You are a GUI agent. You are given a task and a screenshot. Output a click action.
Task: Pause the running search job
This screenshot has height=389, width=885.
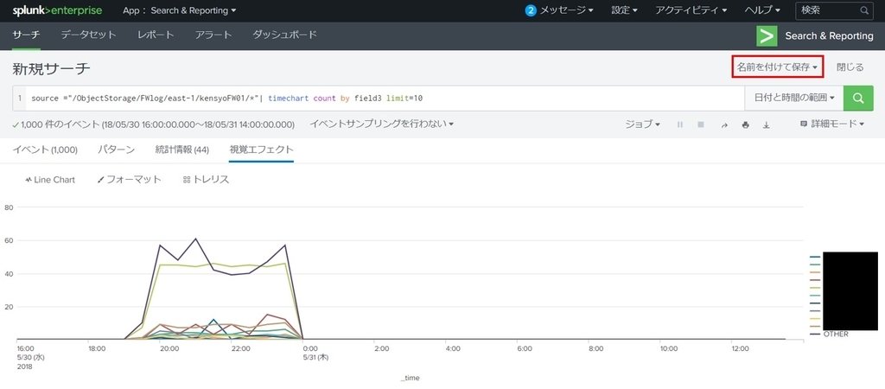point(680,124)
